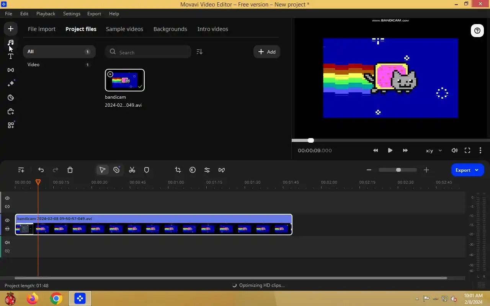This screenshot has height=306, width=490.
Task: Open the Settings menu
Action: [x=72, y=13]
